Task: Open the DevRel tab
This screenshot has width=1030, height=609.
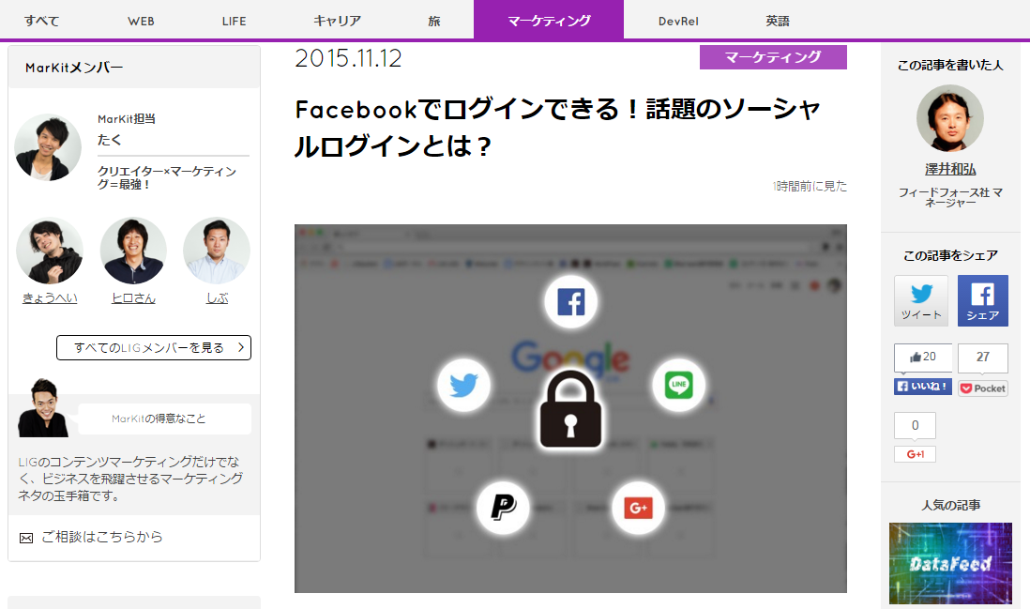Action: [678, 21]
